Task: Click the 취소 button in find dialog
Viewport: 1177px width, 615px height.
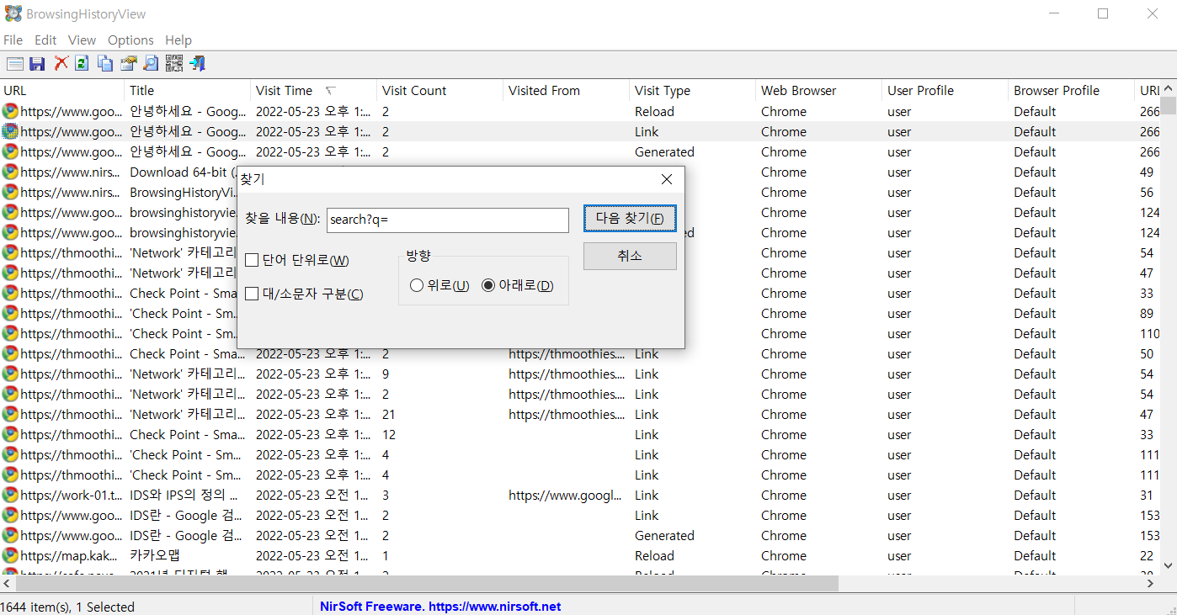Action: click(x=630, y=256)
